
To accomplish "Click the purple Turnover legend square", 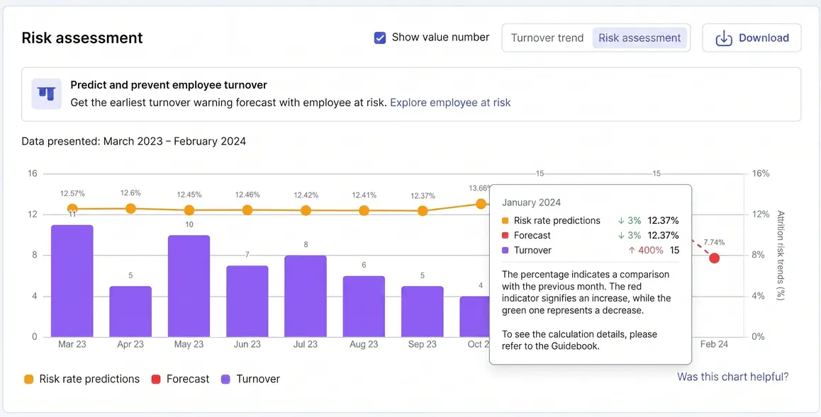I will [x=225, y=379].
